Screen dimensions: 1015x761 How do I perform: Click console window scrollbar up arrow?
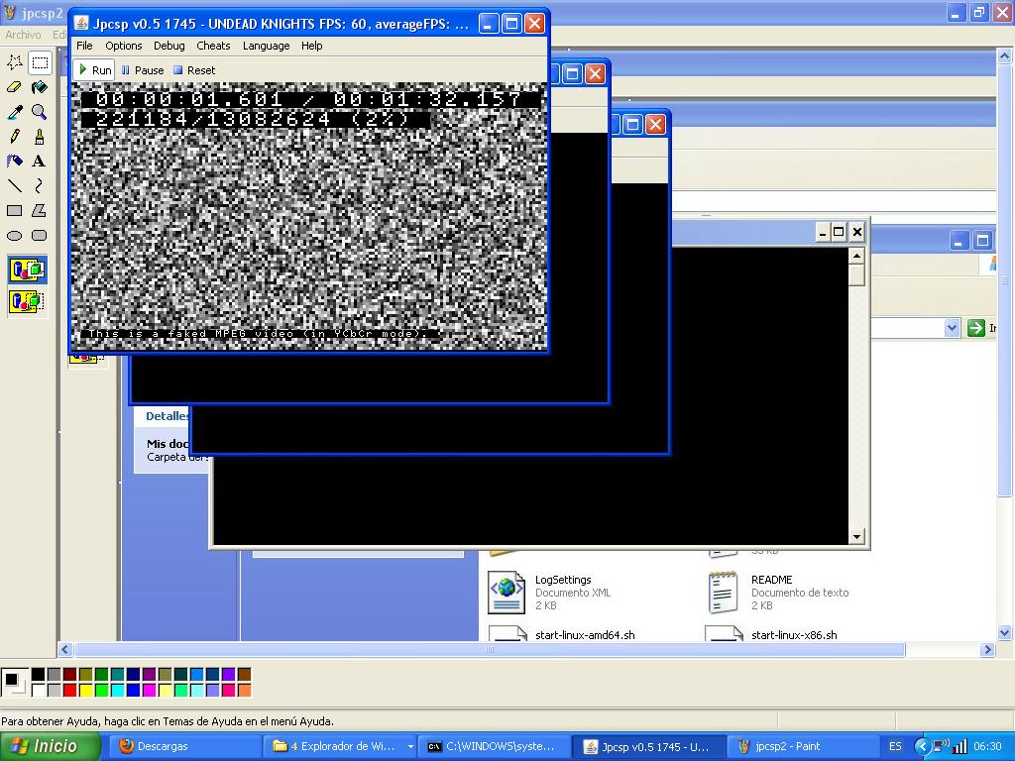click(x=856, y=257)
